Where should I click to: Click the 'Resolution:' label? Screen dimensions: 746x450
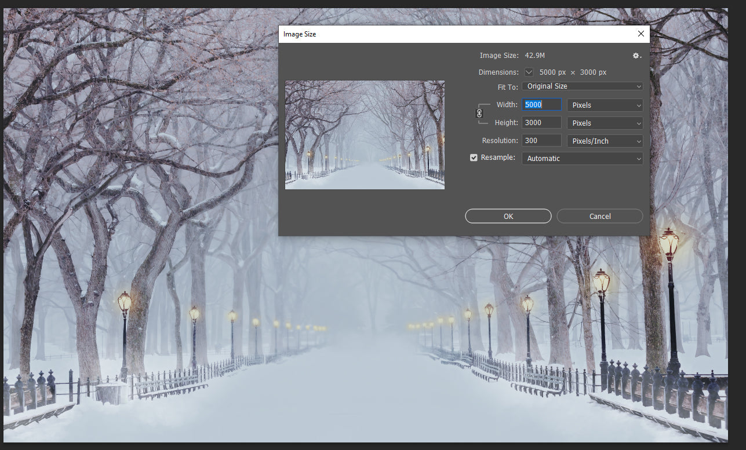[x=500, y=141]
